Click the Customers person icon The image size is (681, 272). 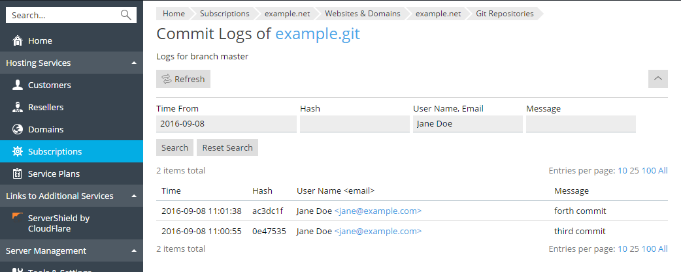tap(18, 85)
